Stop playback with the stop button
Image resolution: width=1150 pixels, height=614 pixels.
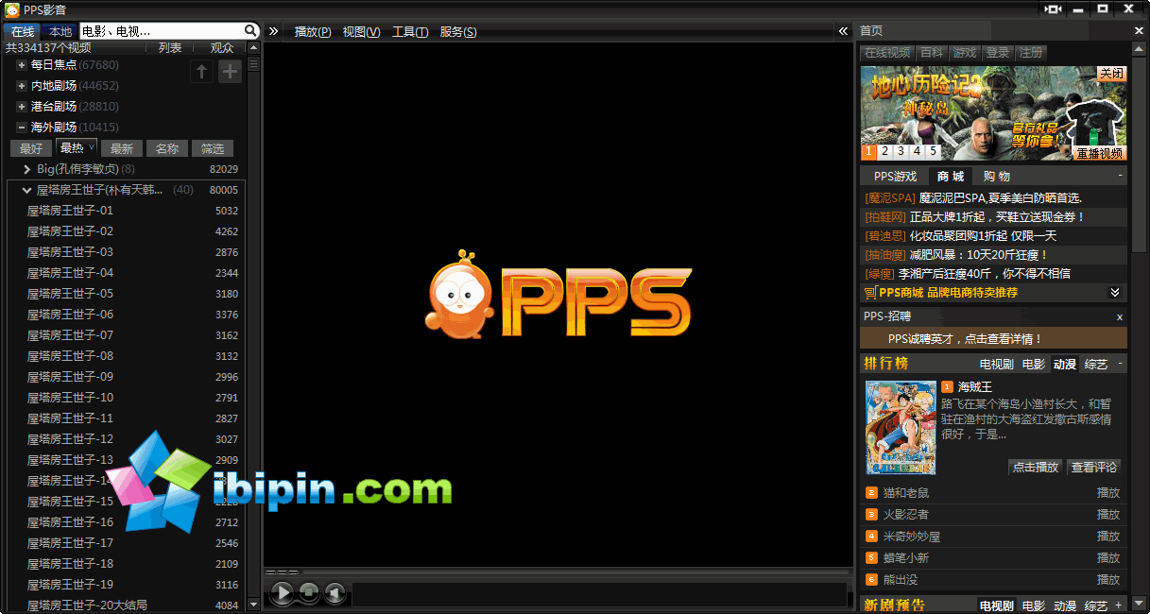(x=309, y=593)
